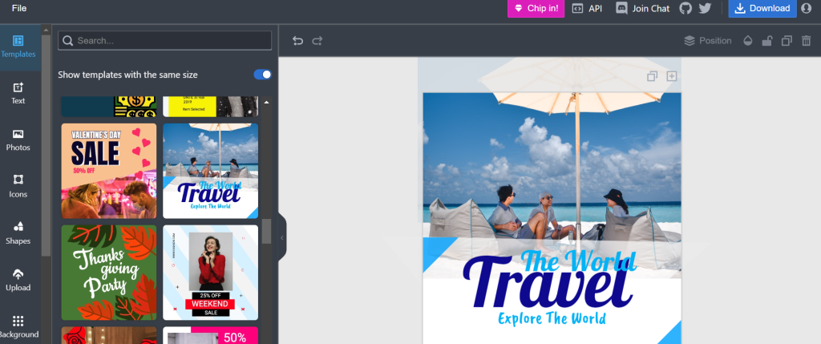Delete element with trash icon

pos(806,41)
